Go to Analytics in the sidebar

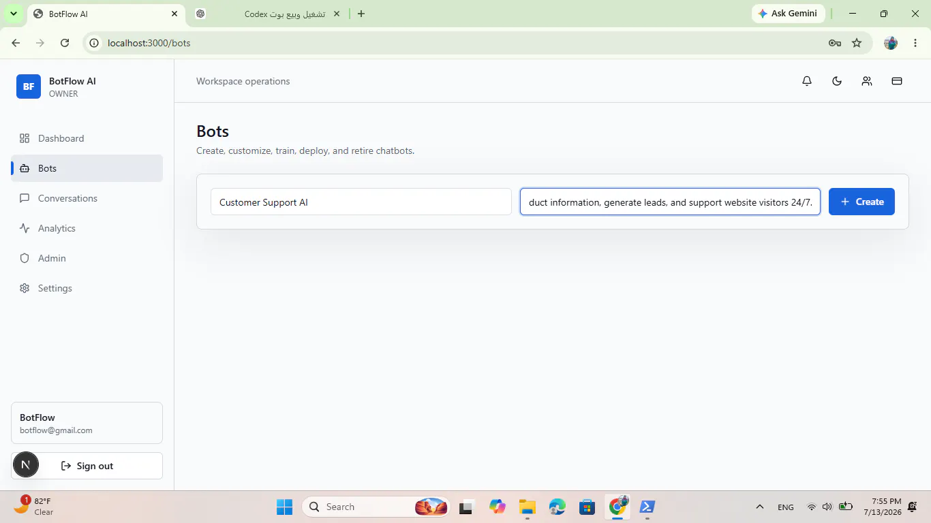(x=87, y=228)
